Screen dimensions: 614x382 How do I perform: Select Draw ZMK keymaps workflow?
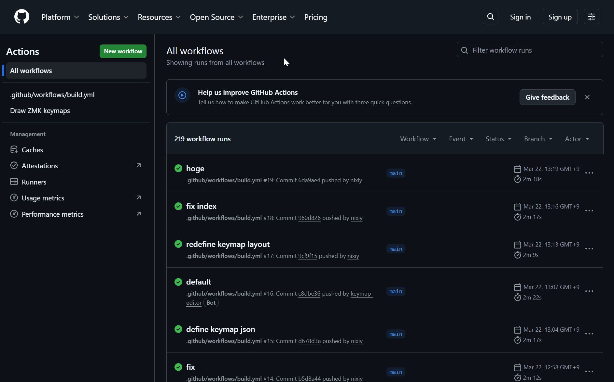pos(40,110)
